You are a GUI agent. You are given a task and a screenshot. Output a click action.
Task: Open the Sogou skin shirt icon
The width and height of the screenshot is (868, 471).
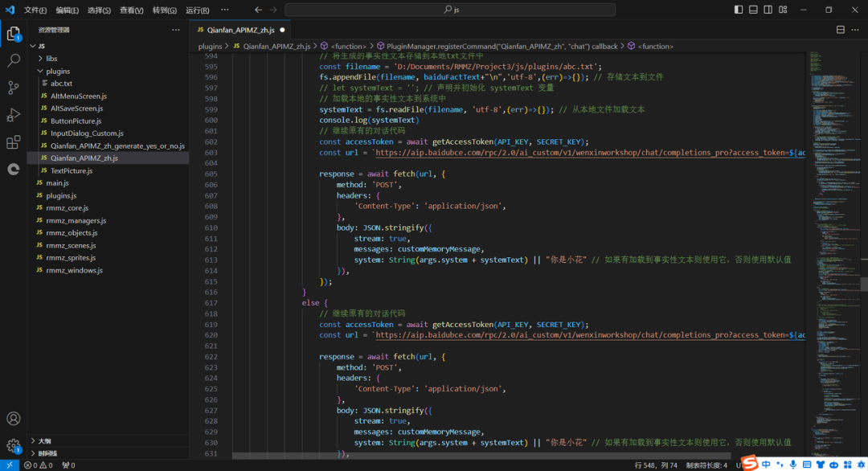[821, 465]
